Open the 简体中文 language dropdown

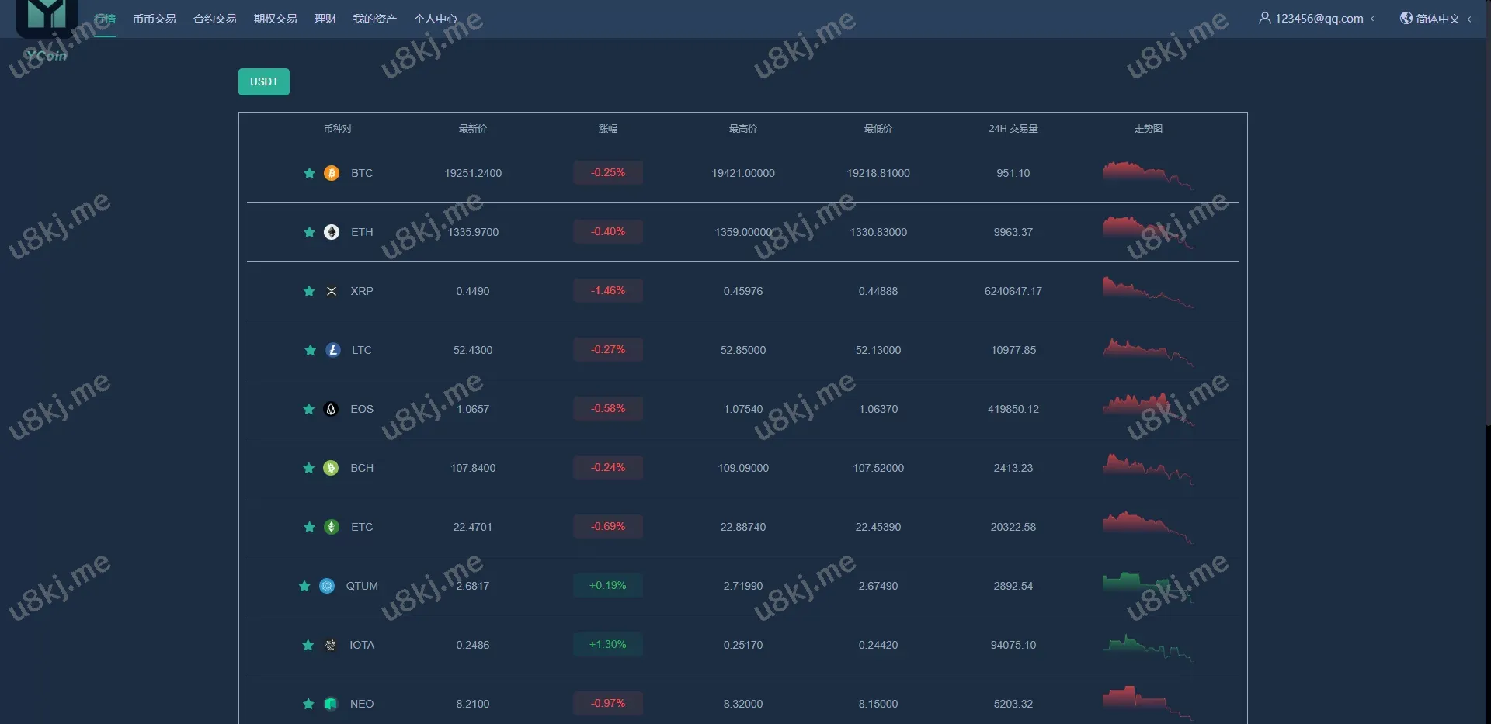click(1437, 19)
